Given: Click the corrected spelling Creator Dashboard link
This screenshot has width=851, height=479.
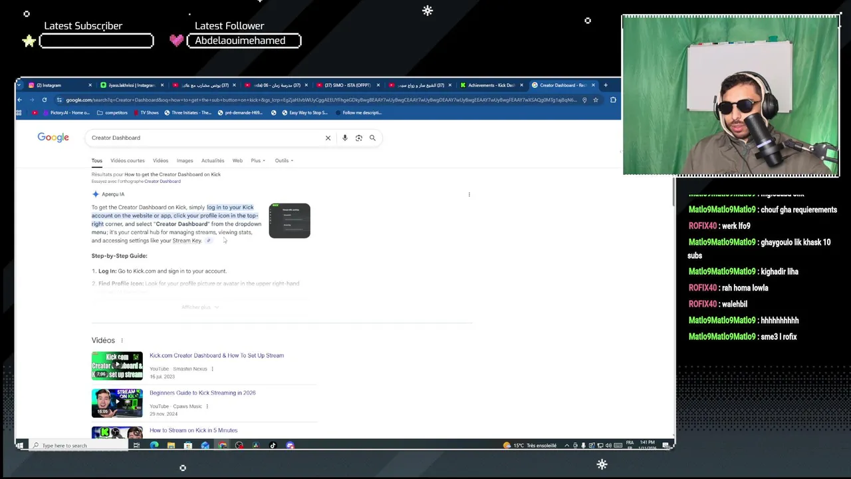Looking at the screenshot, I should [x=162, y=182].
